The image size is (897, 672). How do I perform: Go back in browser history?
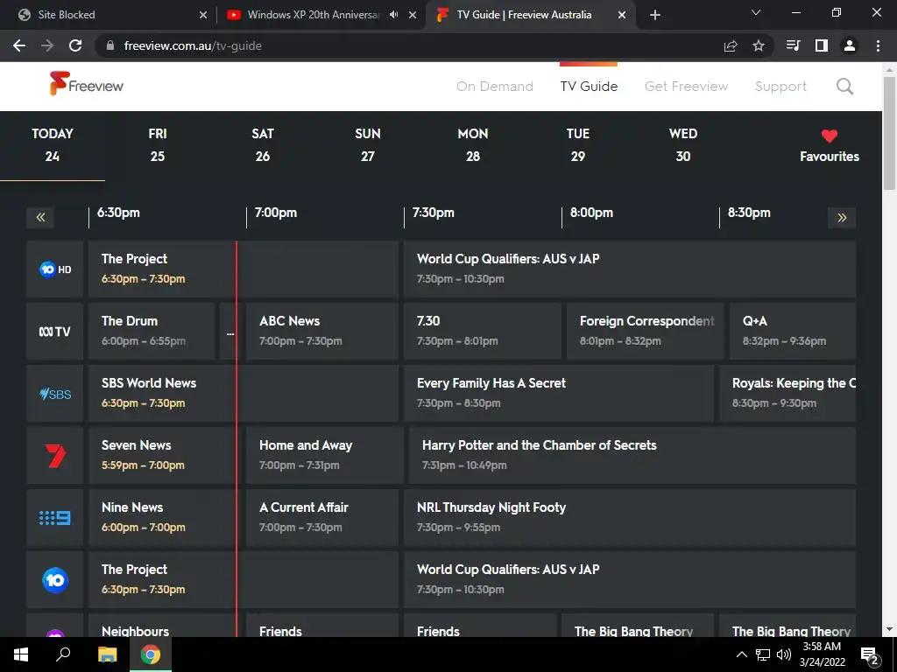tap(19, 45)
